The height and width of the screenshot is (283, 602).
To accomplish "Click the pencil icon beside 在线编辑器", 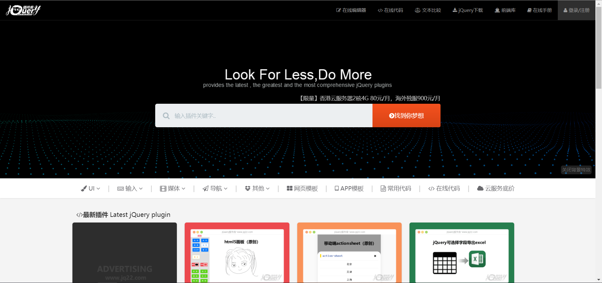I will pos(339,10).
